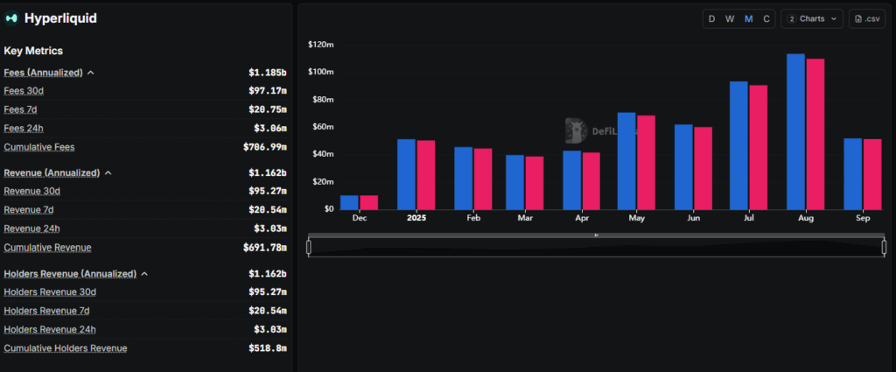The height and width of the screenshot is (372, 896).
Task: Click the Revenue 7d label
Action: (x=29, y=210)
